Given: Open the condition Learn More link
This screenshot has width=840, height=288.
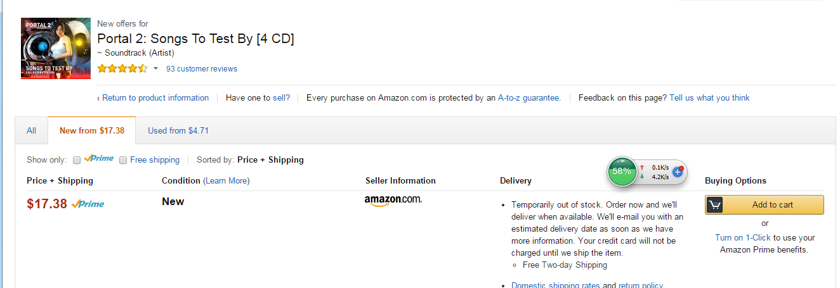Looking at the screenshot, I should pos(226,181).
